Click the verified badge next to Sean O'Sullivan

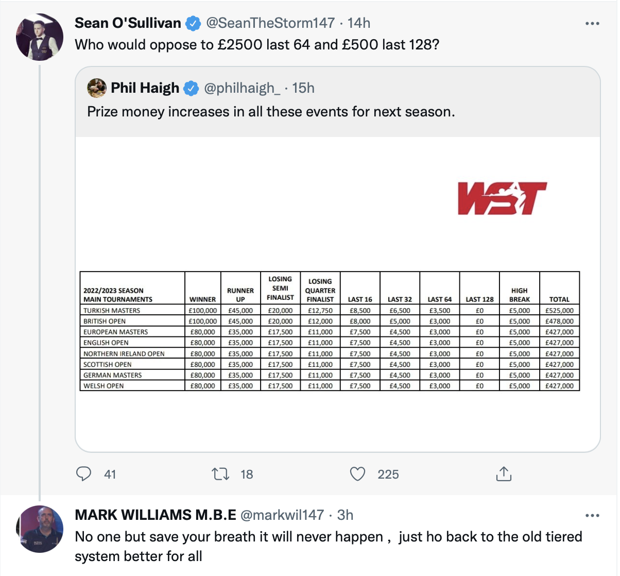[193, 23]
